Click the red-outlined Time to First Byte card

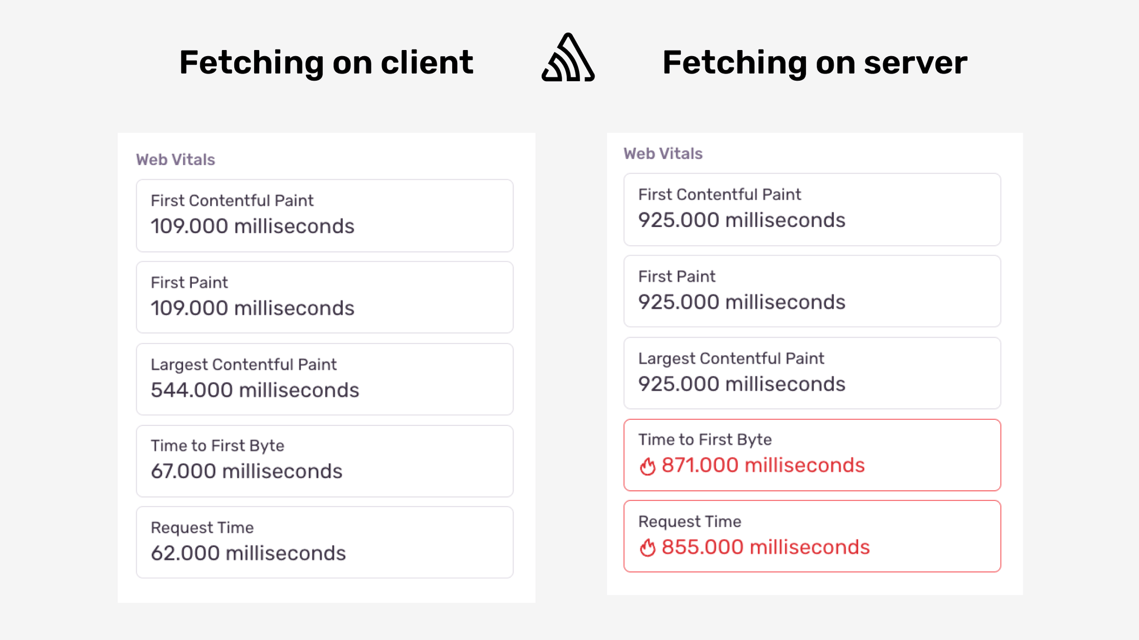pyautogui.click(x=812, y=455)
